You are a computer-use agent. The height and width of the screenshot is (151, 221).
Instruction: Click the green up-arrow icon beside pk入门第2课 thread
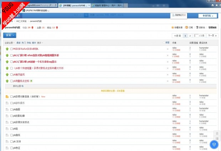click(x=7, y=62)
